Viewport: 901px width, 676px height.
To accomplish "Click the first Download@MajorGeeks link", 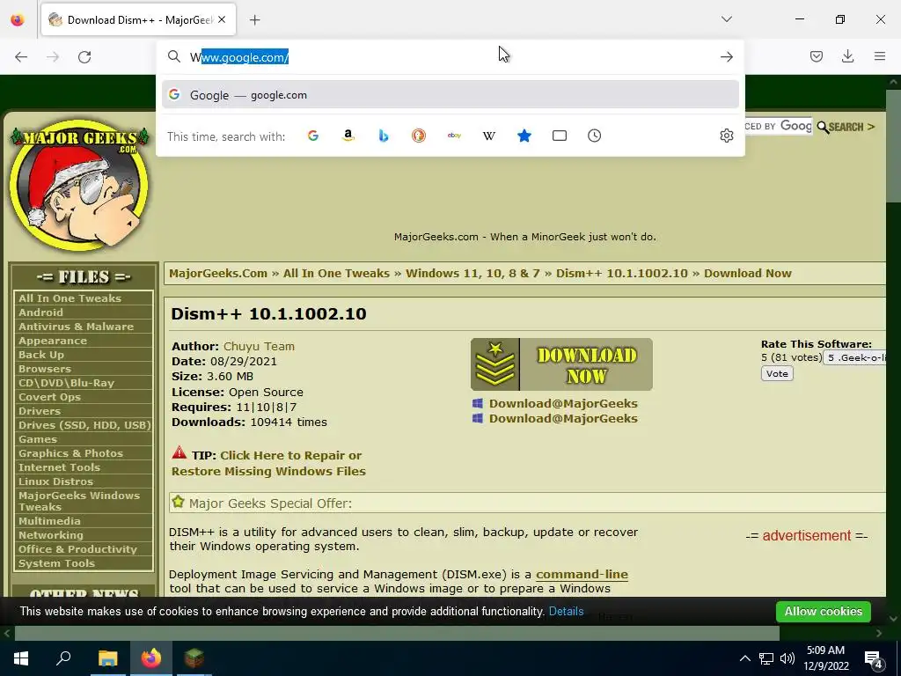I will (x=563, y=403).
